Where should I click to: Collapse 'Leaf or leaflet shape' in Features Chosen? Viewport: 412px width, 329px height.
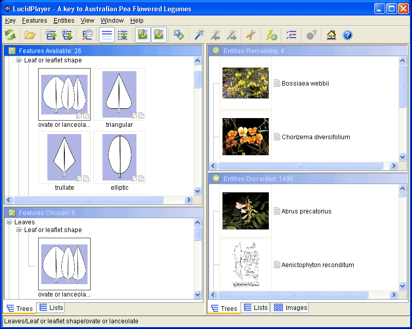coord(19,230)
